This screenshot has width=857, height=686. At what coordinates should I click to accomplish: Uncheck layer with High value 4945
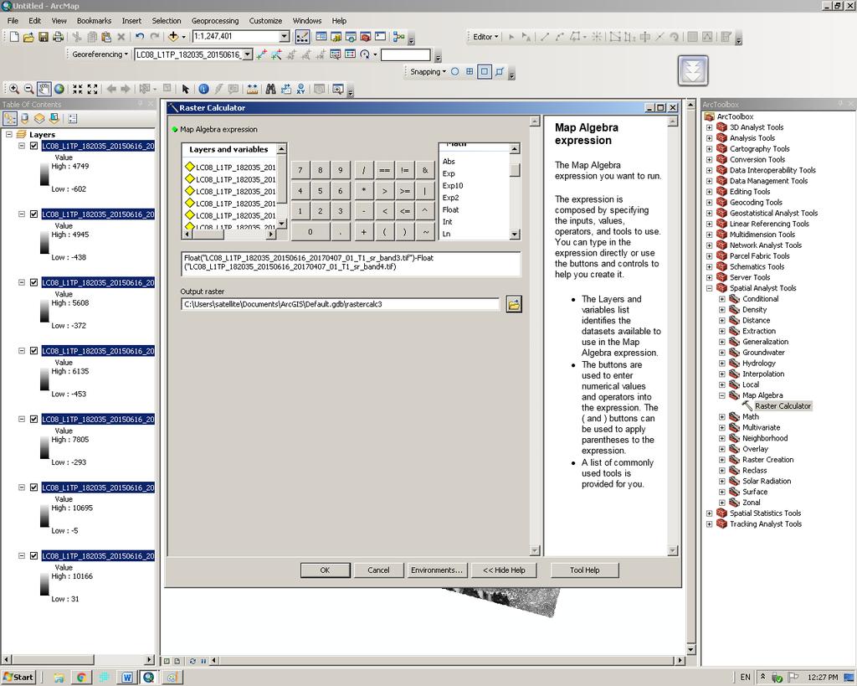[x=33, y=214]
